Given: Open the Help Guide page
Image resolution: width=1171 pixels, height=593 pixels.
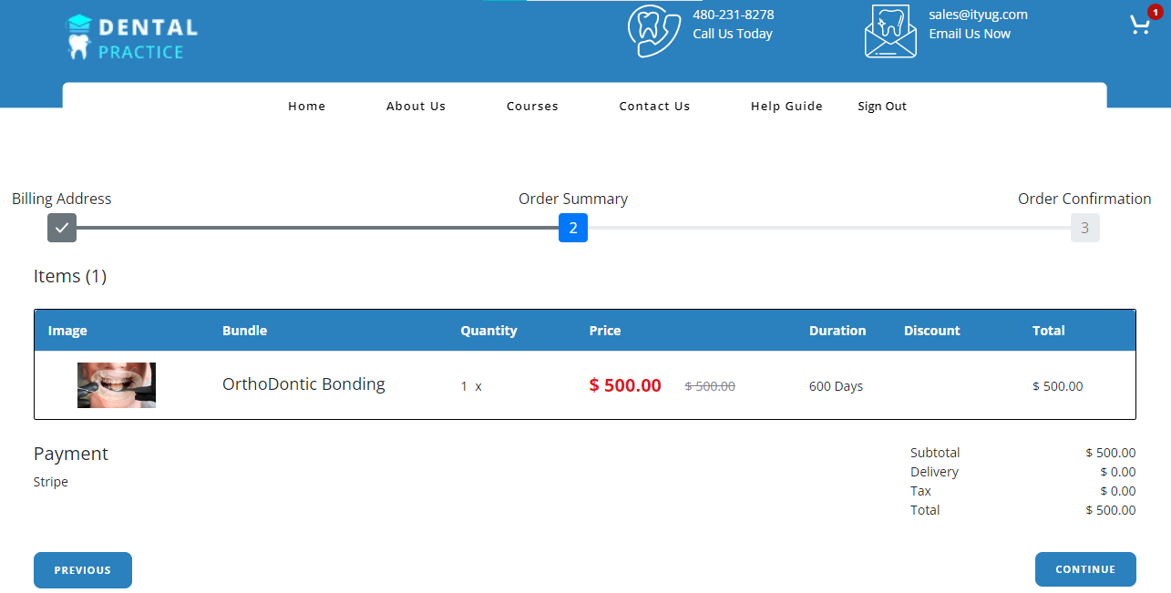Looking at the screenshot, I should (x=786, y=107).
